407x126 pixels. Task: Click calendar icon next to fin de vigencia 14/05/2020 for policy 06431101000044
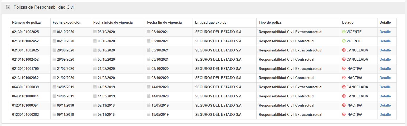(x=149, y=96)
